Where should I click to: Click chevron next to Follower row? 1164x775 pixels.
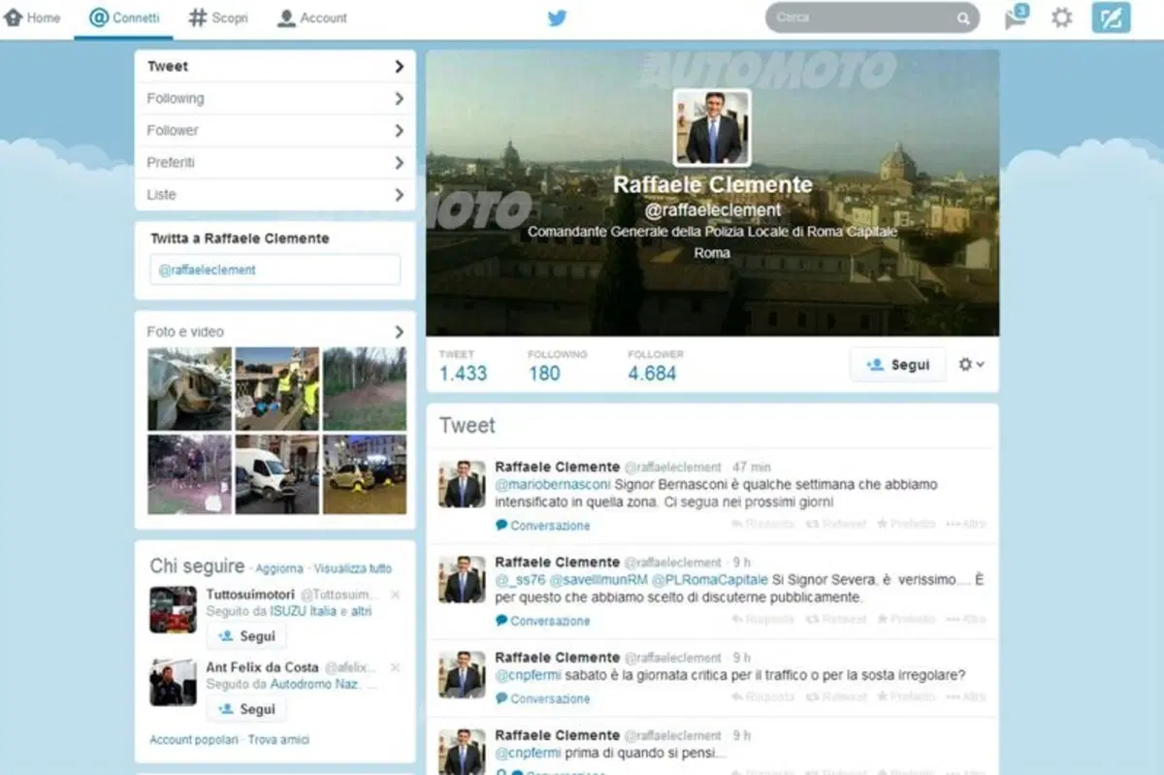399,131
